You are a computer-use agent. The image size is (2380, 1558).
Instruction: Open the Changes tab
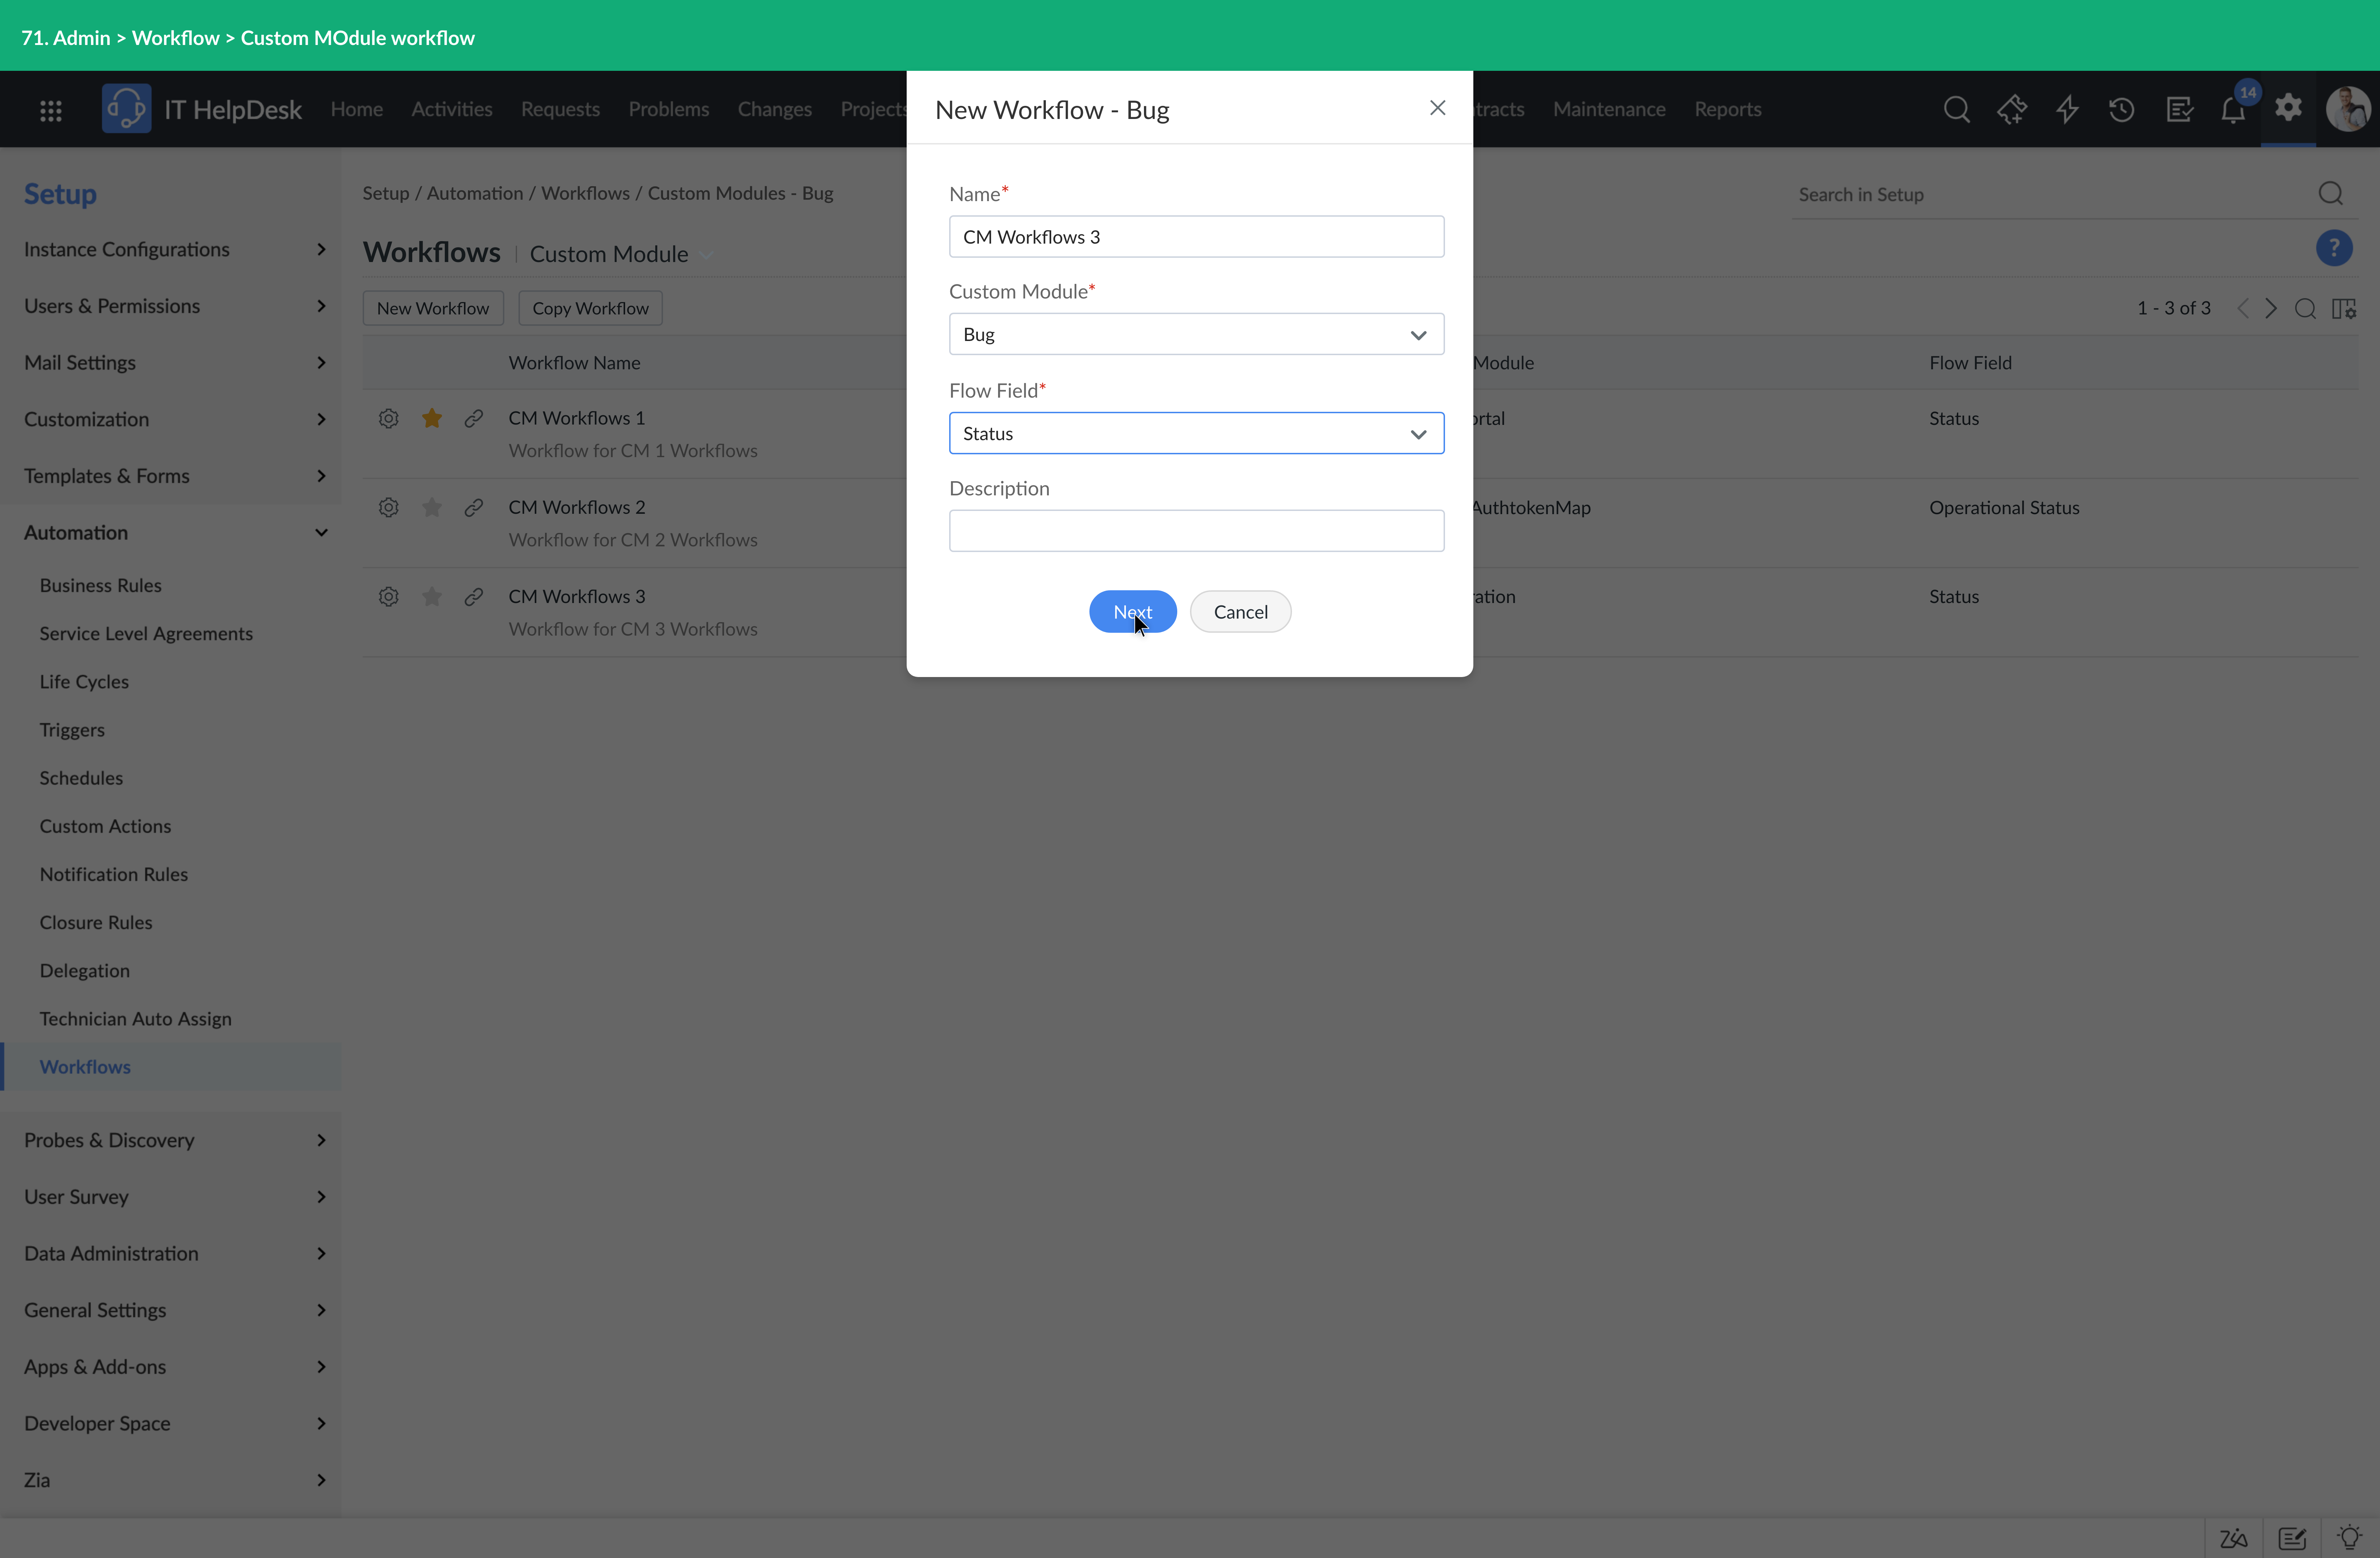[x=775, y=109]
